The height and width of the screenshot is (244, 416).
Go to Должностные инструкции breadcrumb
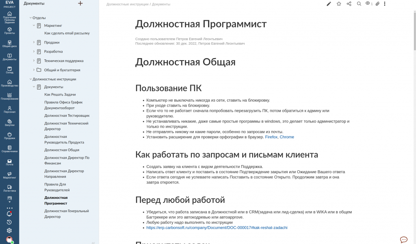click(127, 4)
